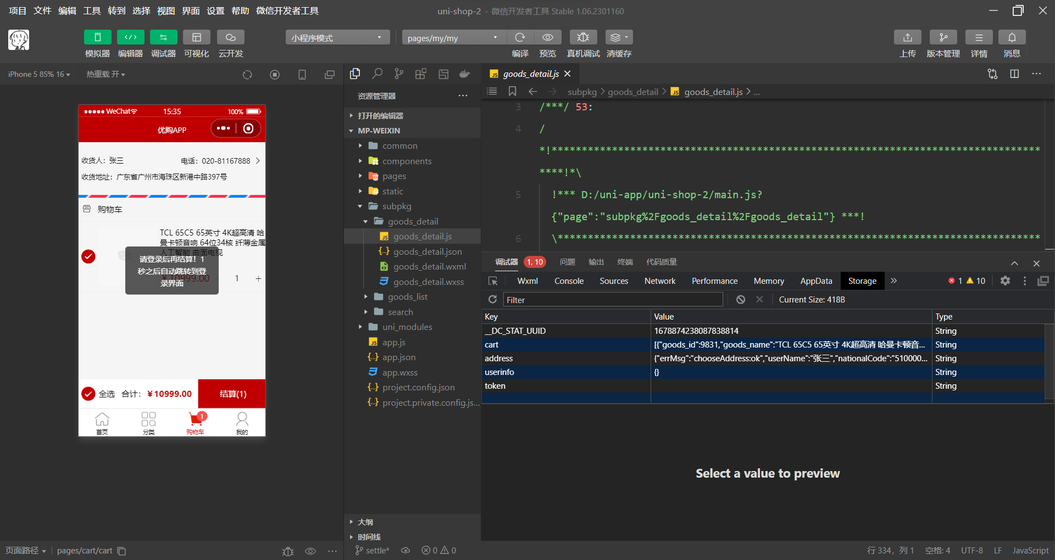Click the Storage Filter input field
1055x560 pixels.
click(613, 300)
